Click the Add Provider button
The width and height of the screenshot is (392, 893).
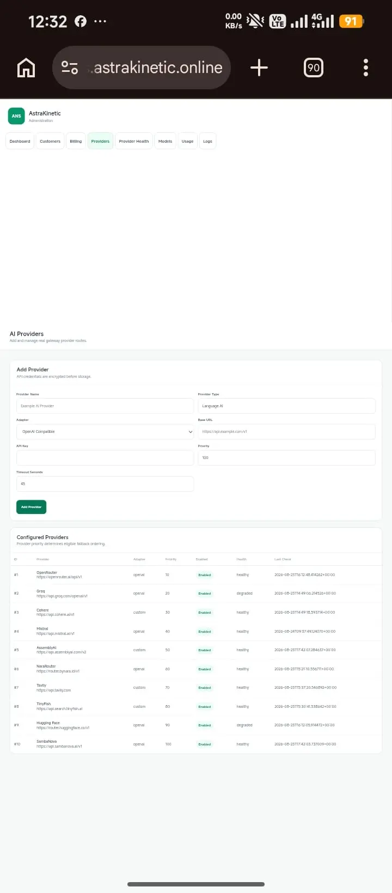click(x=31, y=507)
